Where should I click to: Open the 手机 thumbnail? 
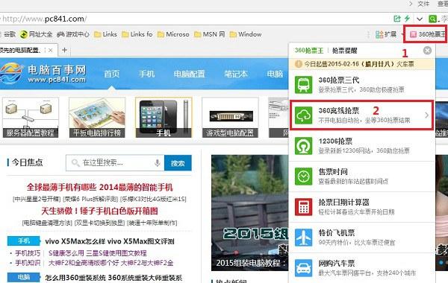164,118
